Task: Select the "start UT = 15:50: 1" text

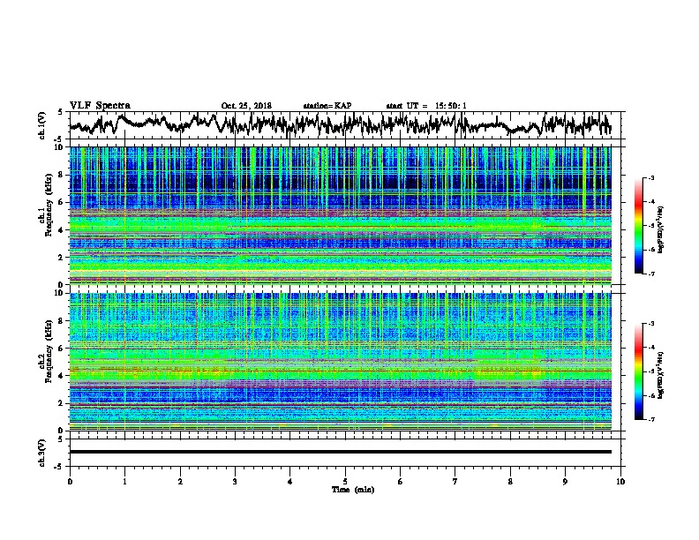Action: point(426,106)
